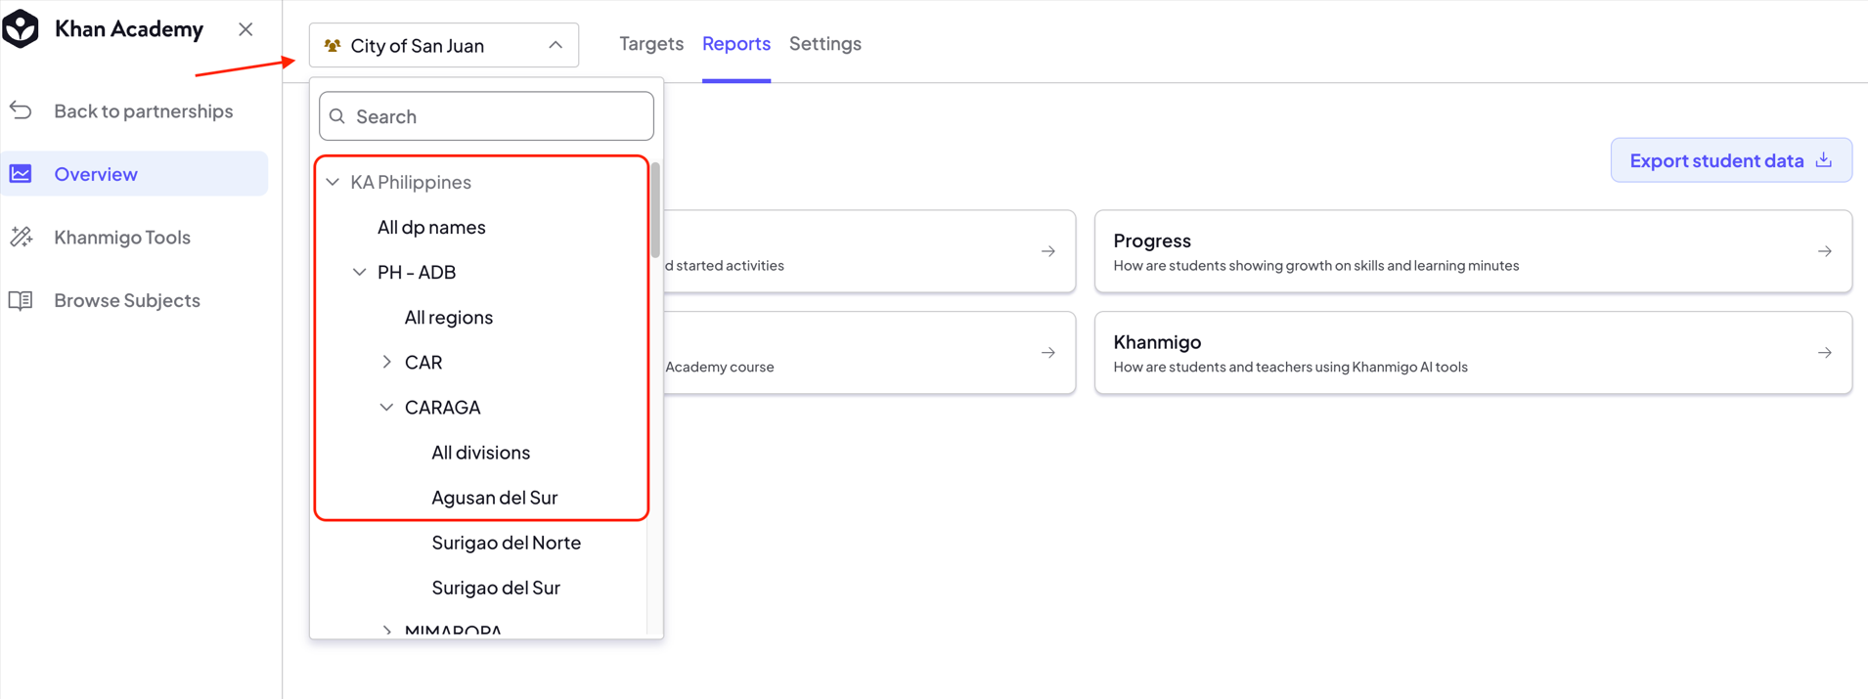Click the download icon in Export student data

1824,159
